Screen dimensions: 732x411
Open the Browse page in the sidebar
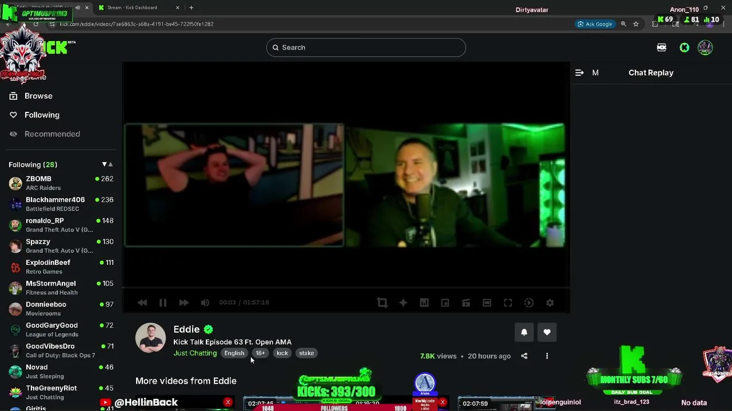point(38,96)
